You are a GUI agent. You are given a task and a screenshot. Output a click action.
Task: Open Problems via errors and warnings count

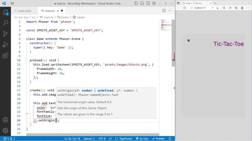point(9,139)
